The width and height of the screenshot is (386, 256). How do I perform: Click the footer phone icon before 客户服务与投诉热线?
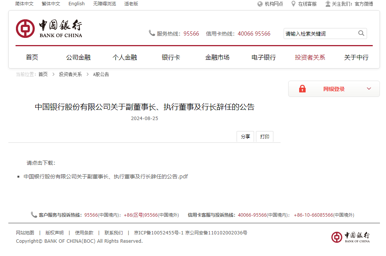33,215
